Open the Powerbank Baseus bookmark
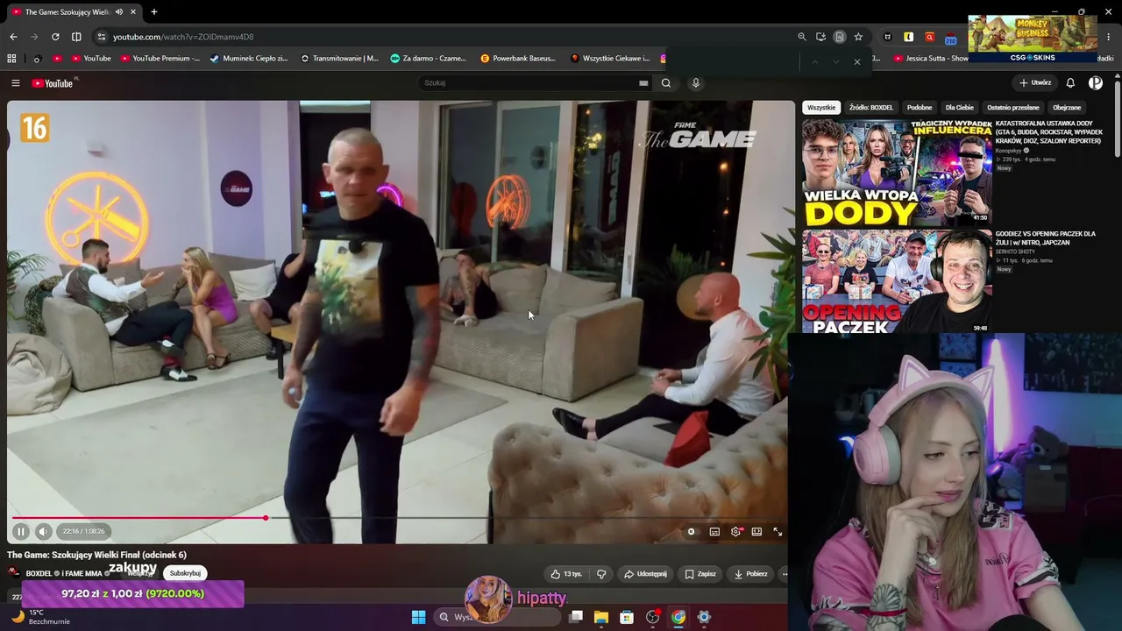The width and height of the screenshot is (1122, 631). 518,59
